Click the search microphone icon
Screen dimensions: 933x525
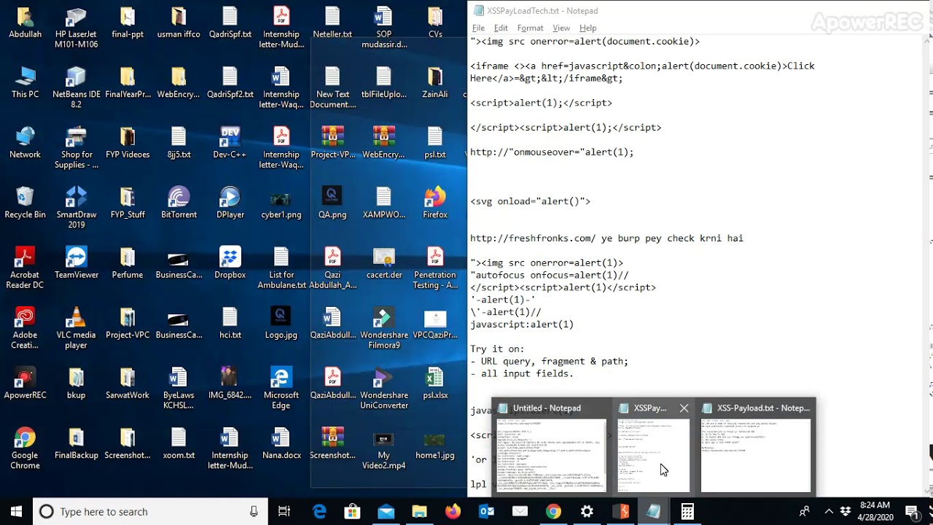click(x=254, y=512)
